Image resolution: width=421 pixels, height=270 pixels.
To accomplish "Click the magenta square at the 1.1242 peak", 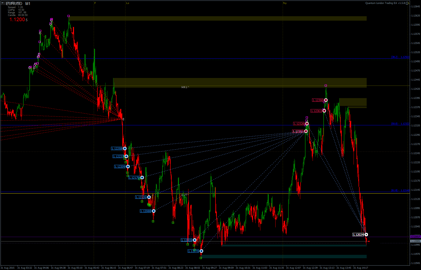I will 326,86.
